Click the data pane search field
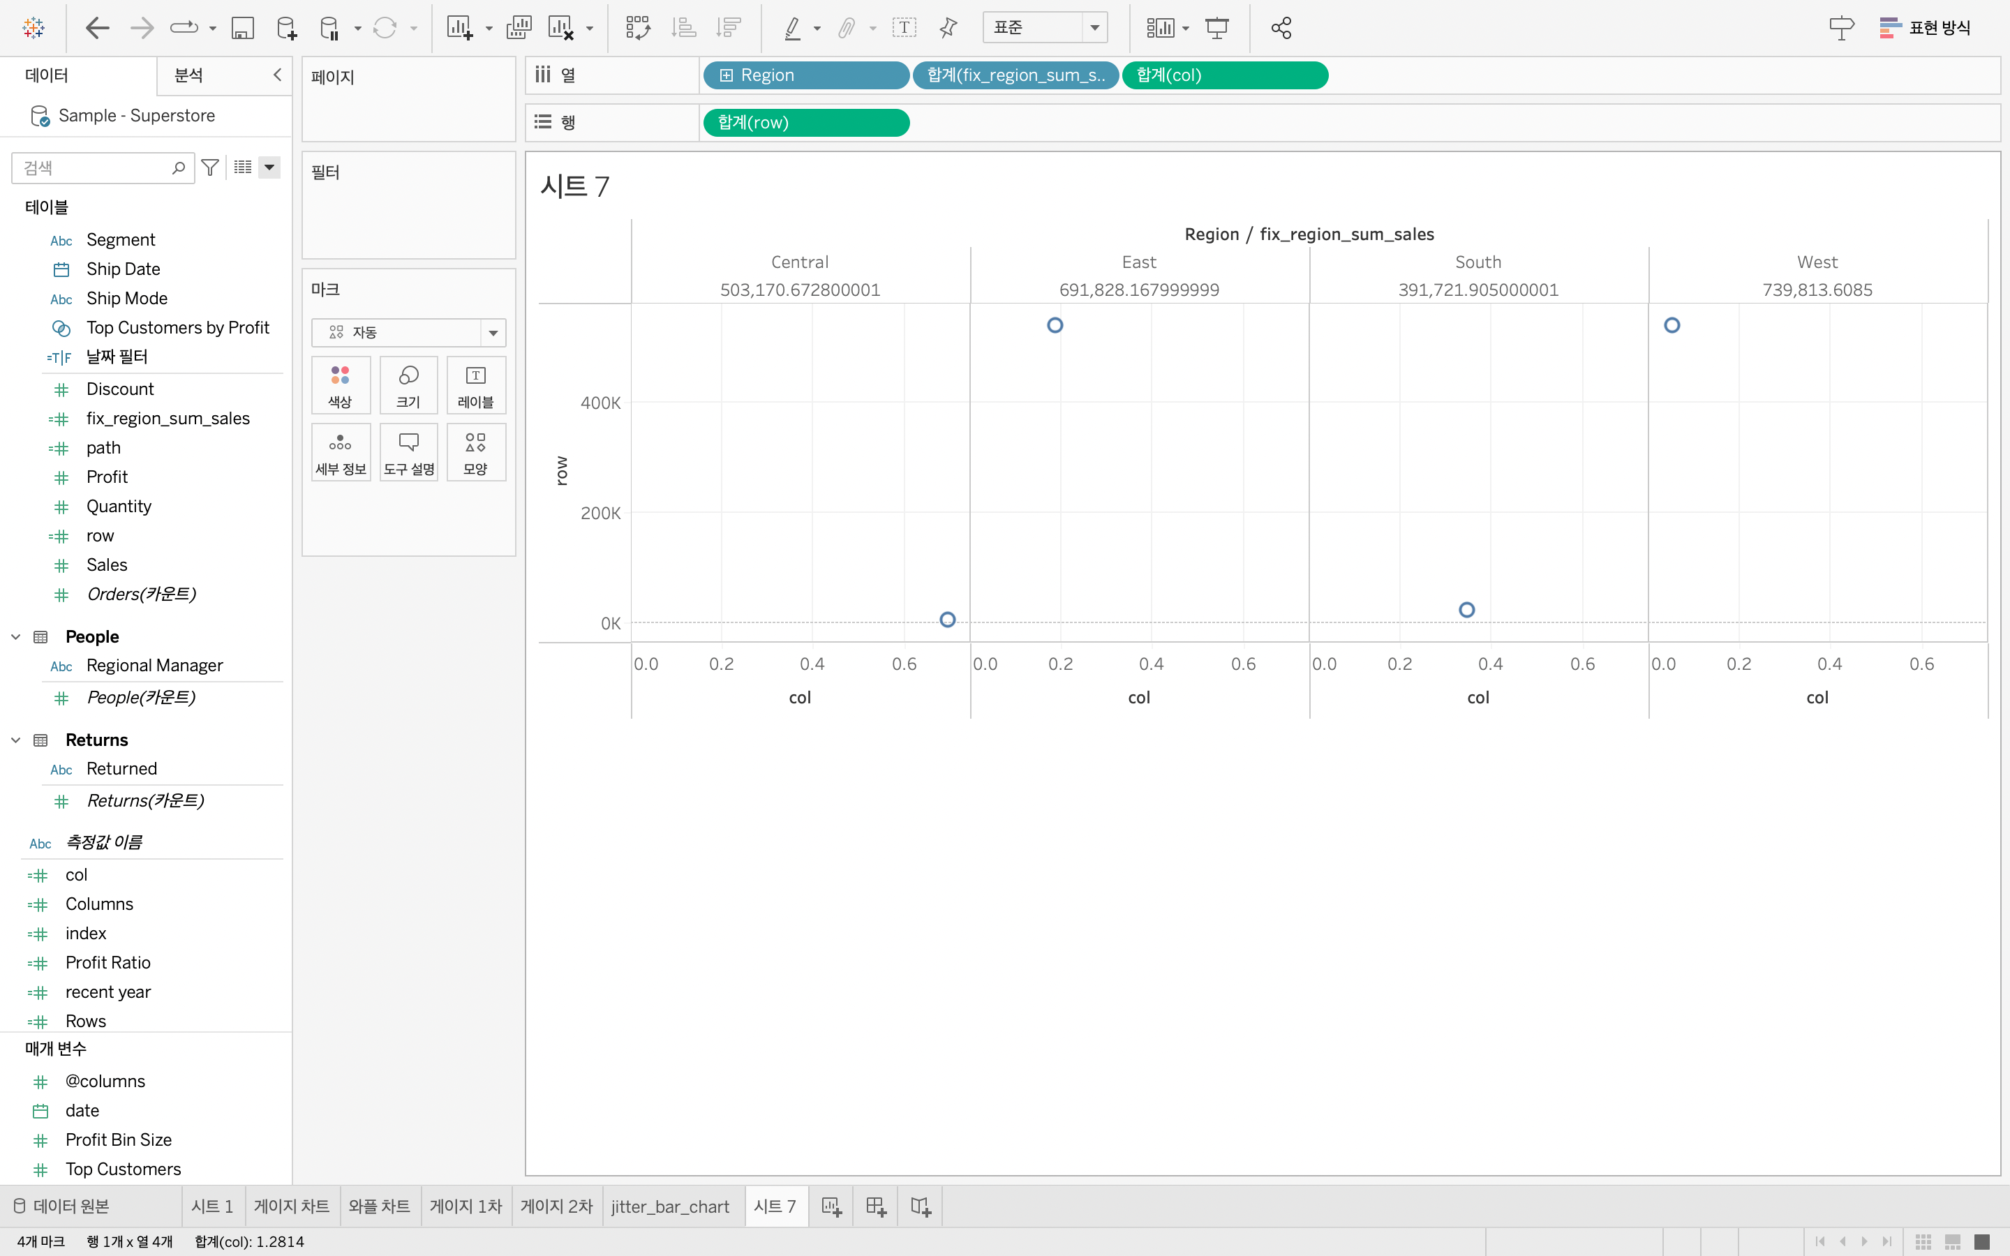Screen dimensions: 2010x1256 point(93,167)
